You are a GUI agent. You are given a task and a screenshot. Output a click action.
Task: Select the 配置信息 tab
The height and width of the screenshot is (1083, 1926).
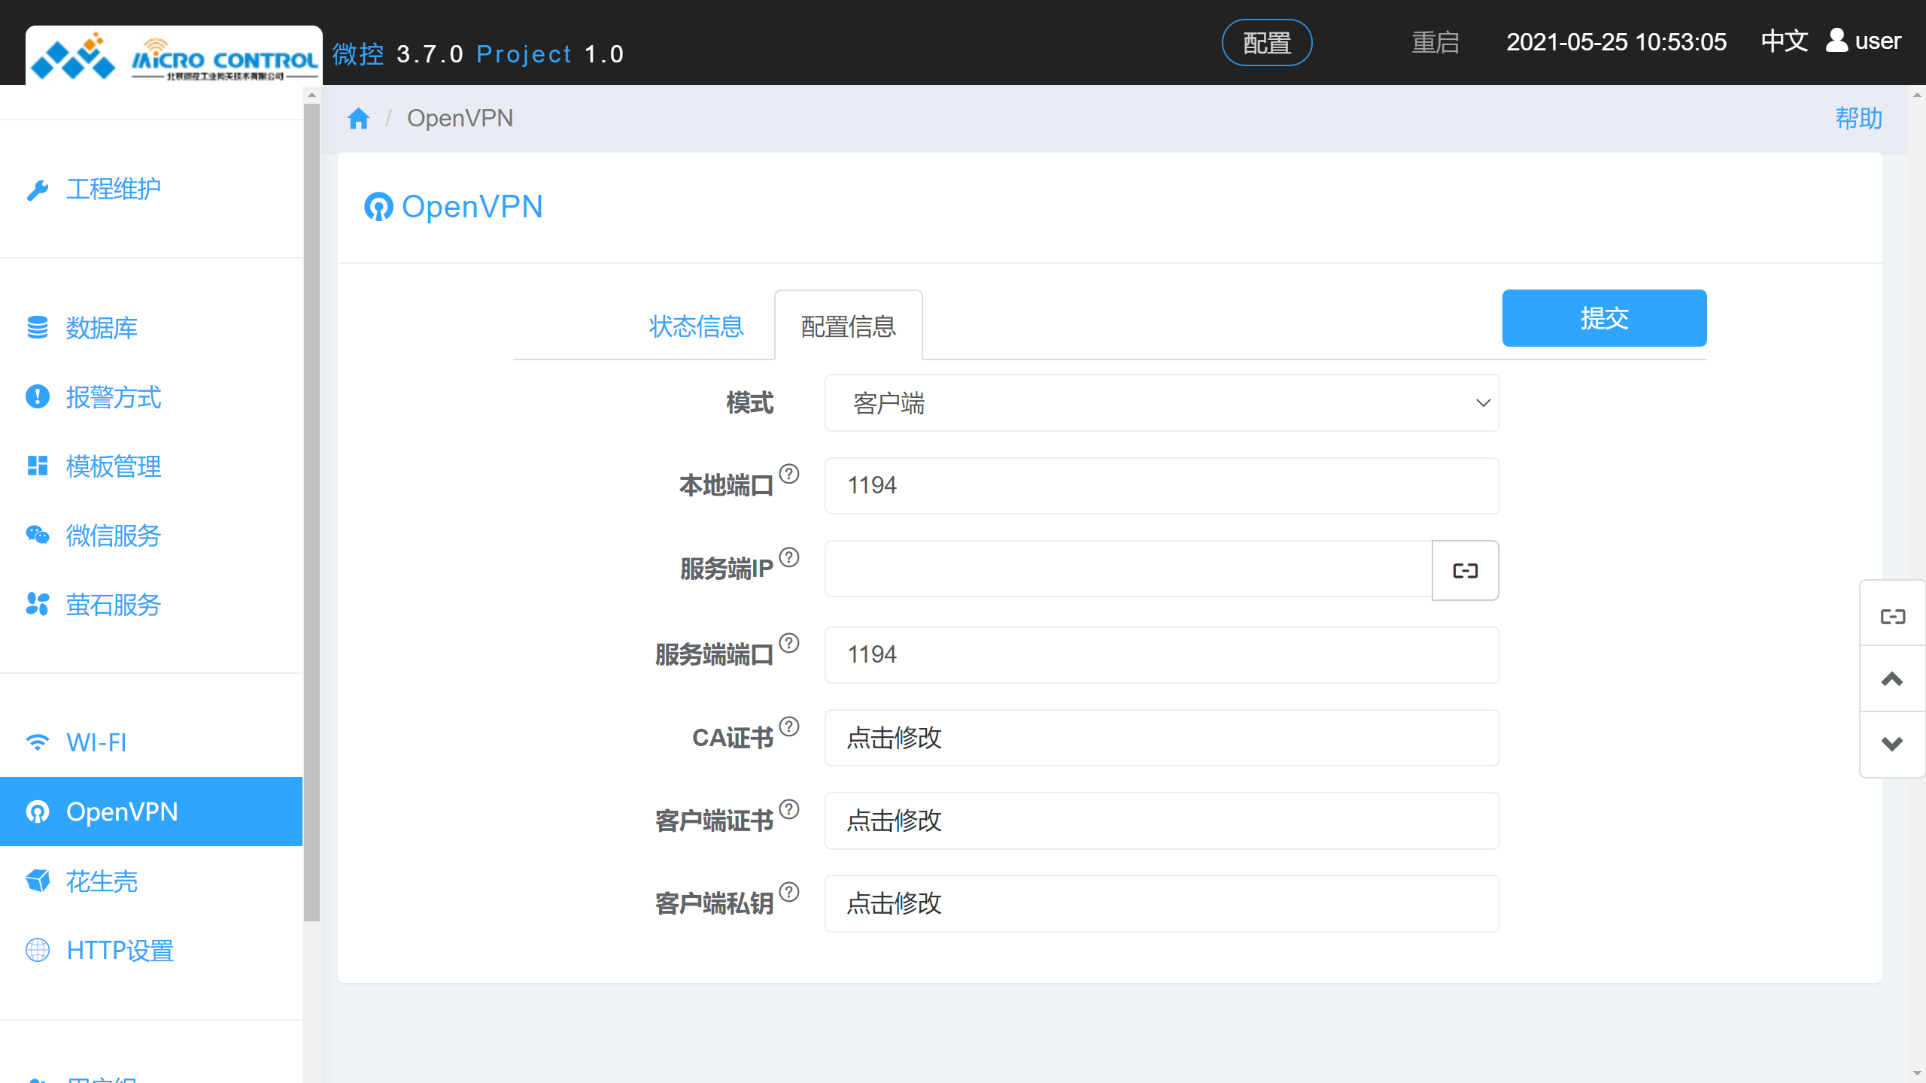point(848,326)
